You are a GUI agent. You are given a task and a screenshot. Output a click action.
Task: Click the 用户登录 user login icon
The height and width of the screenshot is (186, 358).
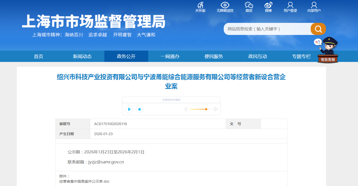tap(290, 5)
